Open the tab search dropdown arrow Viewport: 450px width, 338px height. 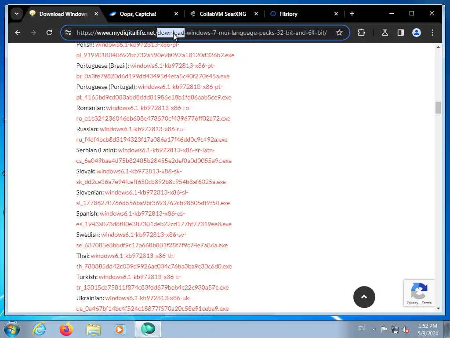tap(17, 14)
